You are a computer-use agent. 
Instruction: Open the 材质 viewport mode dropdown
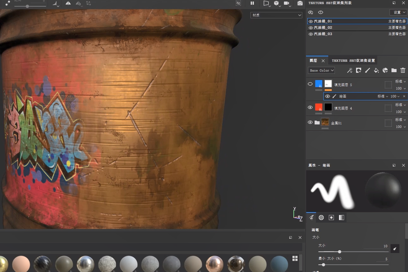click(276, 15)
